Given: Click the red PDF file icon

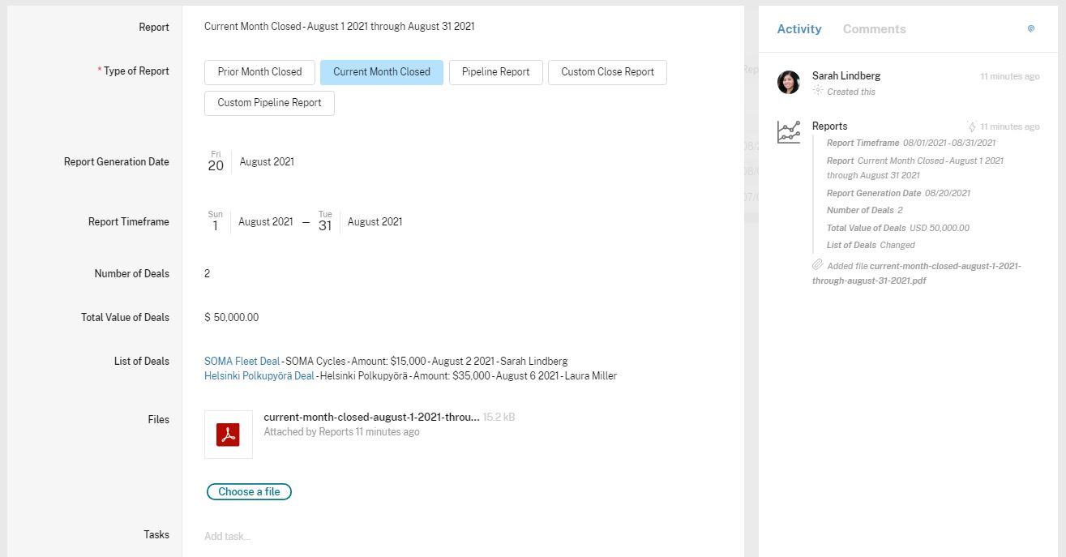Looking at the screenshot, I should [x=228, y=435].
